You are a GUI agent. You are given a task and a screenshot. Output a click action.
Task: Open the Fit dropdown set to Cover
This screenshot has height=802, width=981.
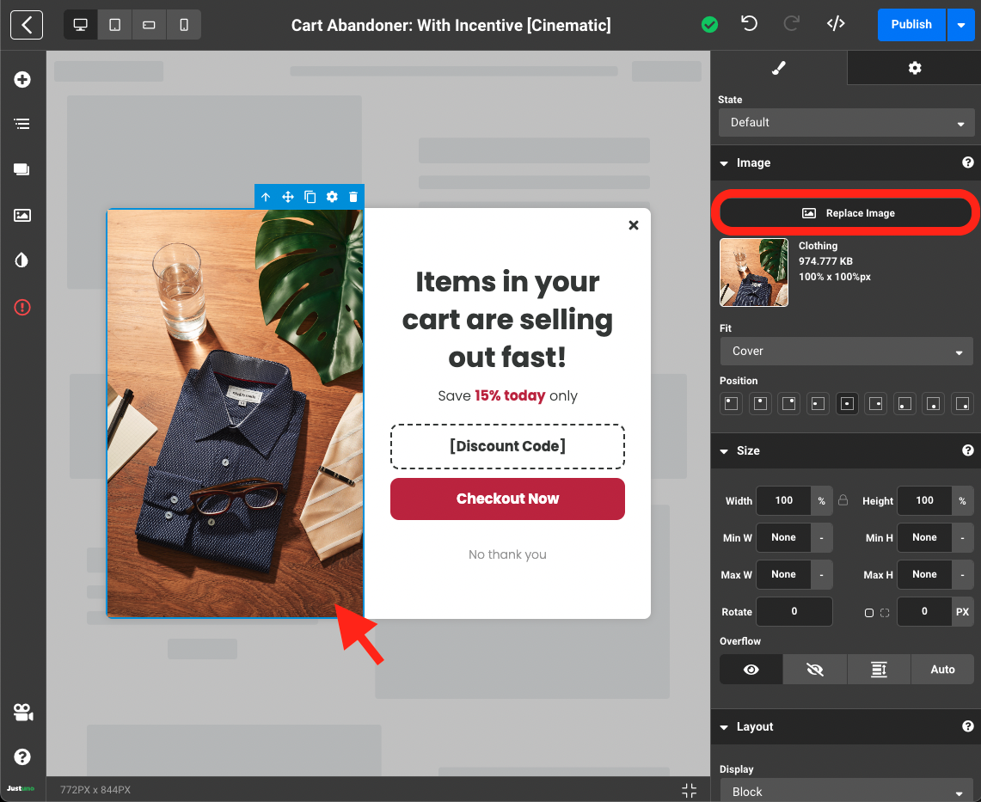click(x=846, y=351)
